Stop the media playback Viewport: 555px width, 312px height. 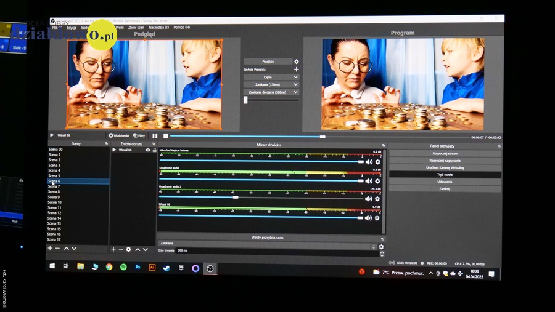pos(166,135)
